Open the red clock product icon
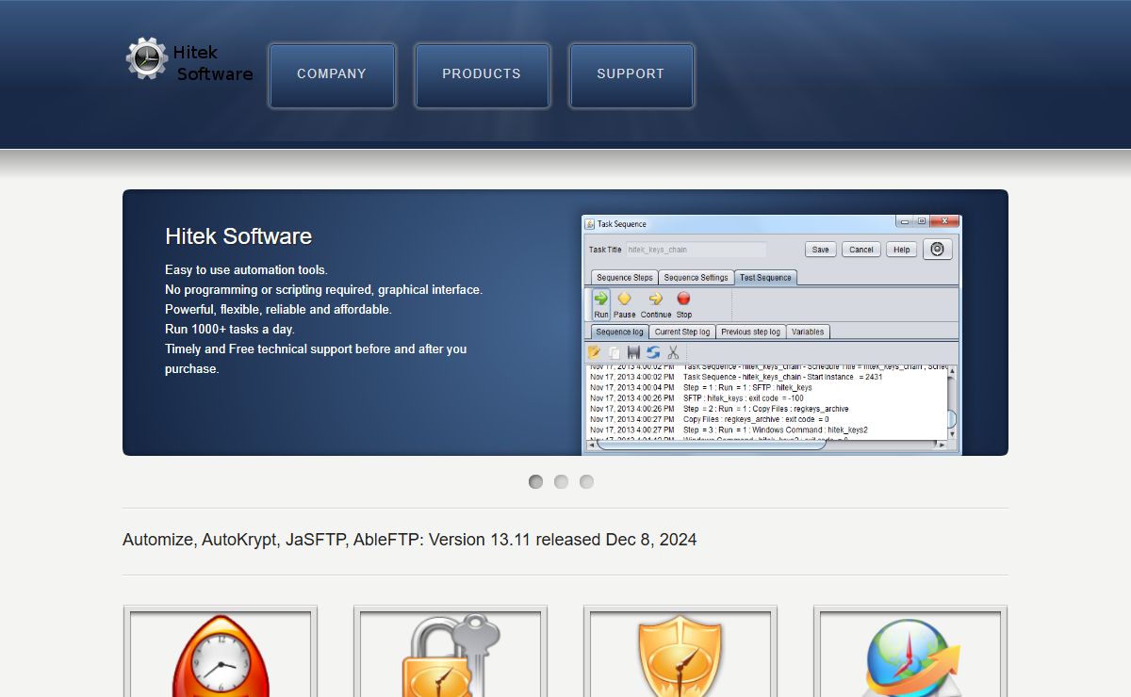This screenshot has width=1131, height=697. coord(221,655)
